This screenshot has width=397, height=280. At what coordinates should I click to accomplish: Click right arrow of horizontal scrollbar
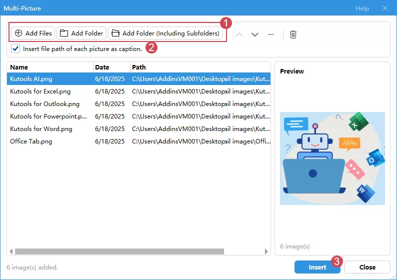point(266,251)
